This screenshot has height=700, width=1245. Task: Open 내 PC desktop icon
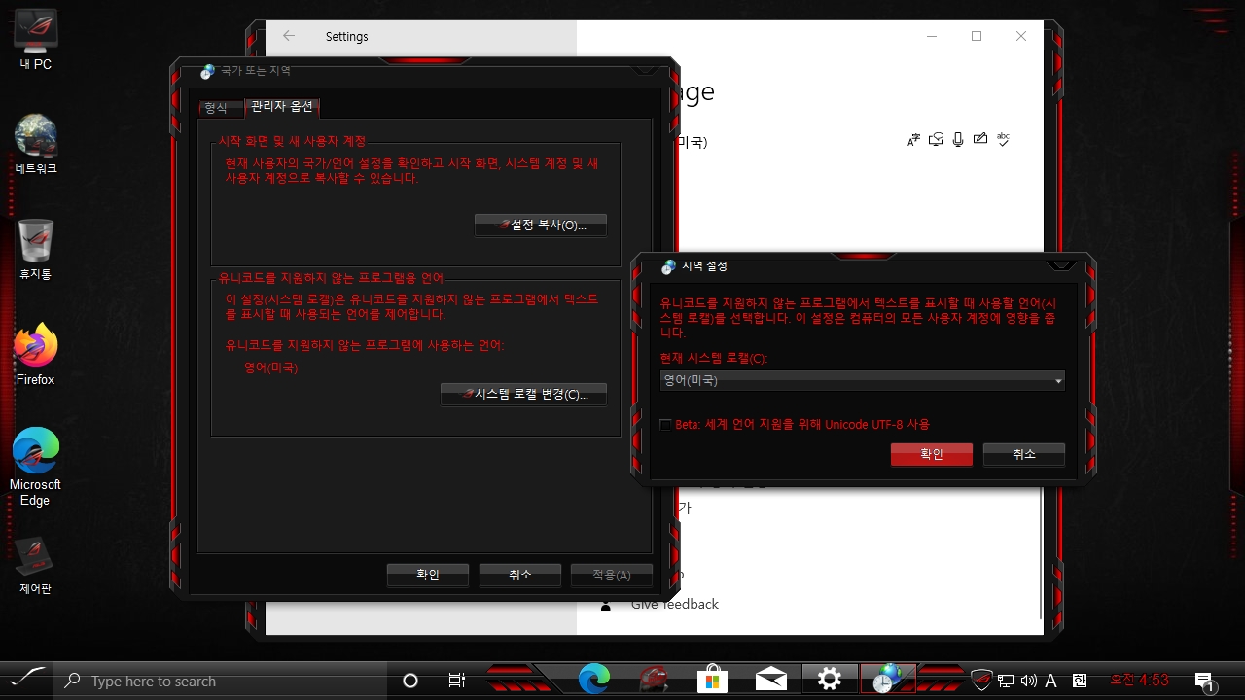(36, 41)
